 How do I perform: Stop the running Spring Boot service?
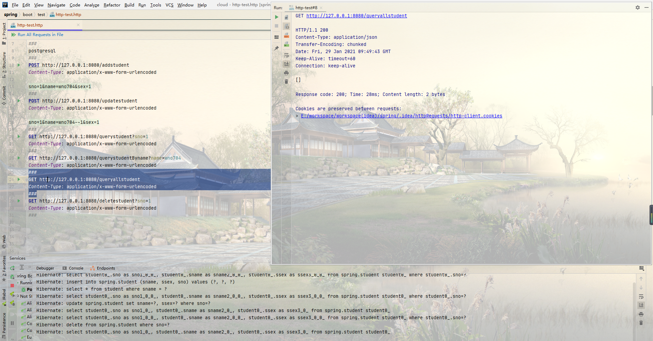coord(12,286)
